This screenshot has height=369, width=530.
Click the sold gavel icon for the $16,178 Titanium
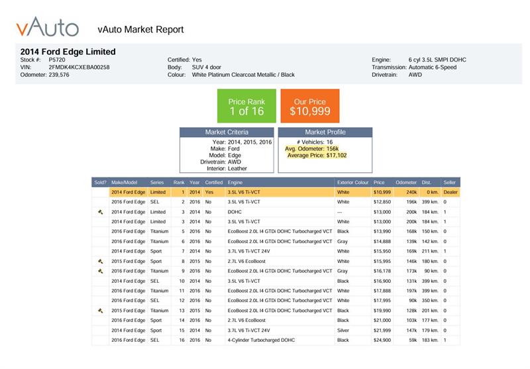[x=101, y=271]
